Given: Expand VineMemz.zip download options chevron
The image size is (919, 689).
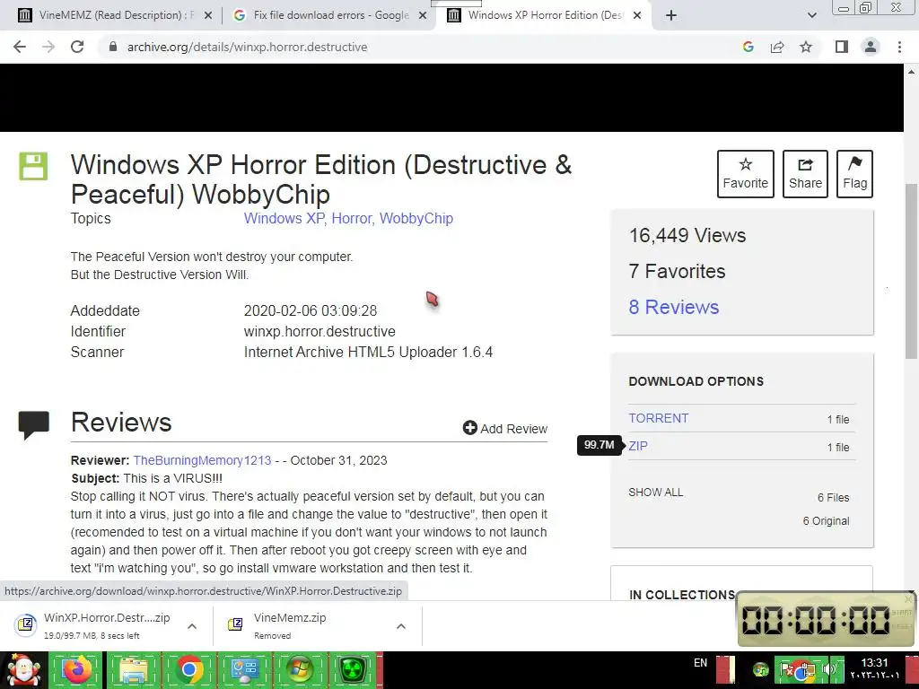Looking at the screenshot, I should tap(401, 626).
